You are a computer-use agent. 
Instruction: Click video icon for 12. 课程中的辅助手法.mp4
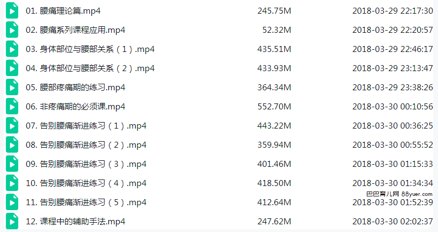pyautogui.click(x=12, y=222)
